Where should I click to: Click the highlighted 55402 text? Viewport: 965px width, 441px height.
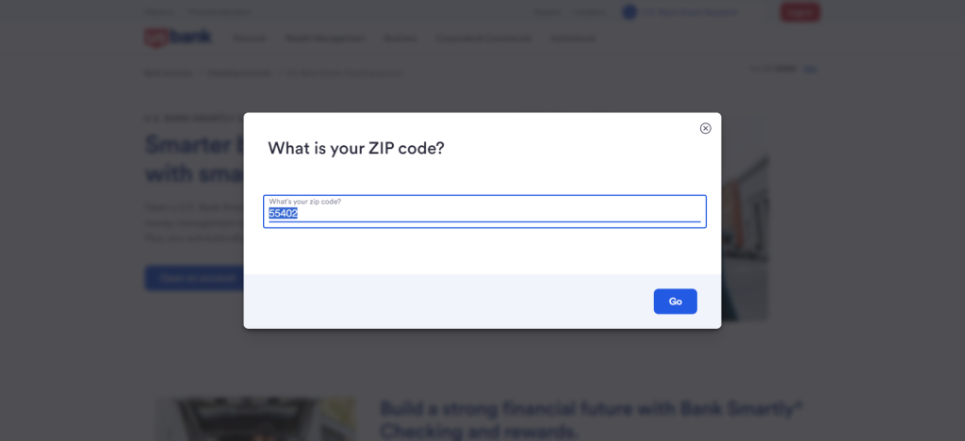click(x=283, y=213)
